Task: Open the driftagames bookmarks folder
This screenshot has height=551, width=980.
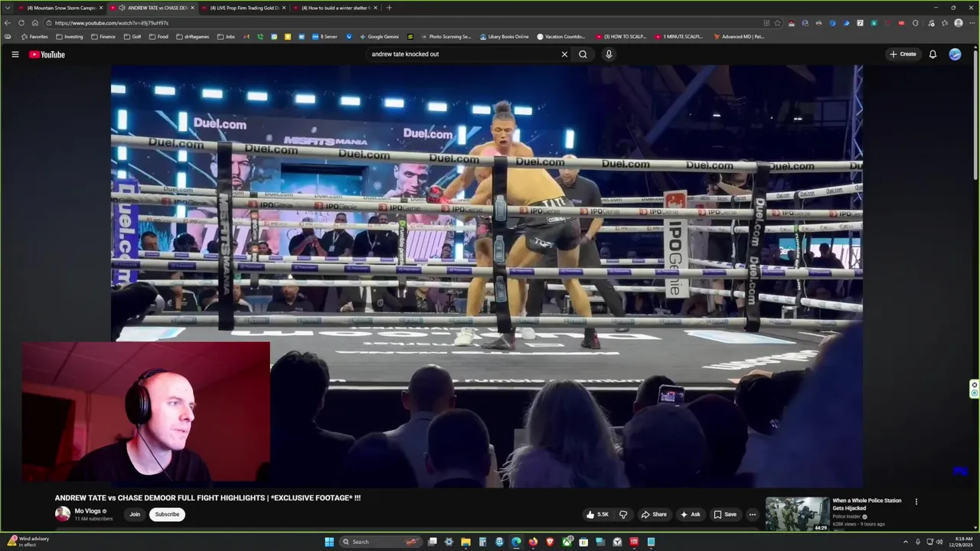Action: click(x=192, y=37)
